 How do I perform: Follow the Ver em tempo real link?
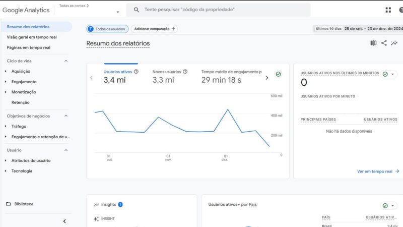point(375,172)
